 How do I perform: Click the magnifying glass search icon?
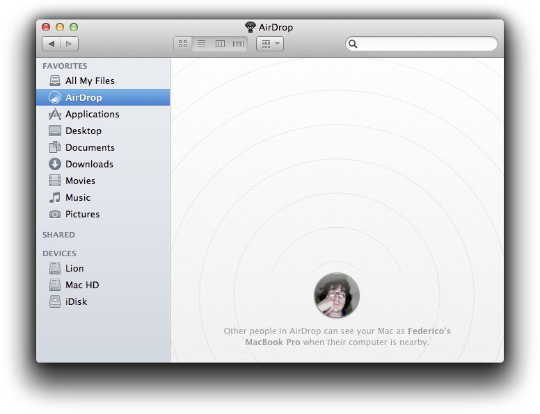[353, 44]
